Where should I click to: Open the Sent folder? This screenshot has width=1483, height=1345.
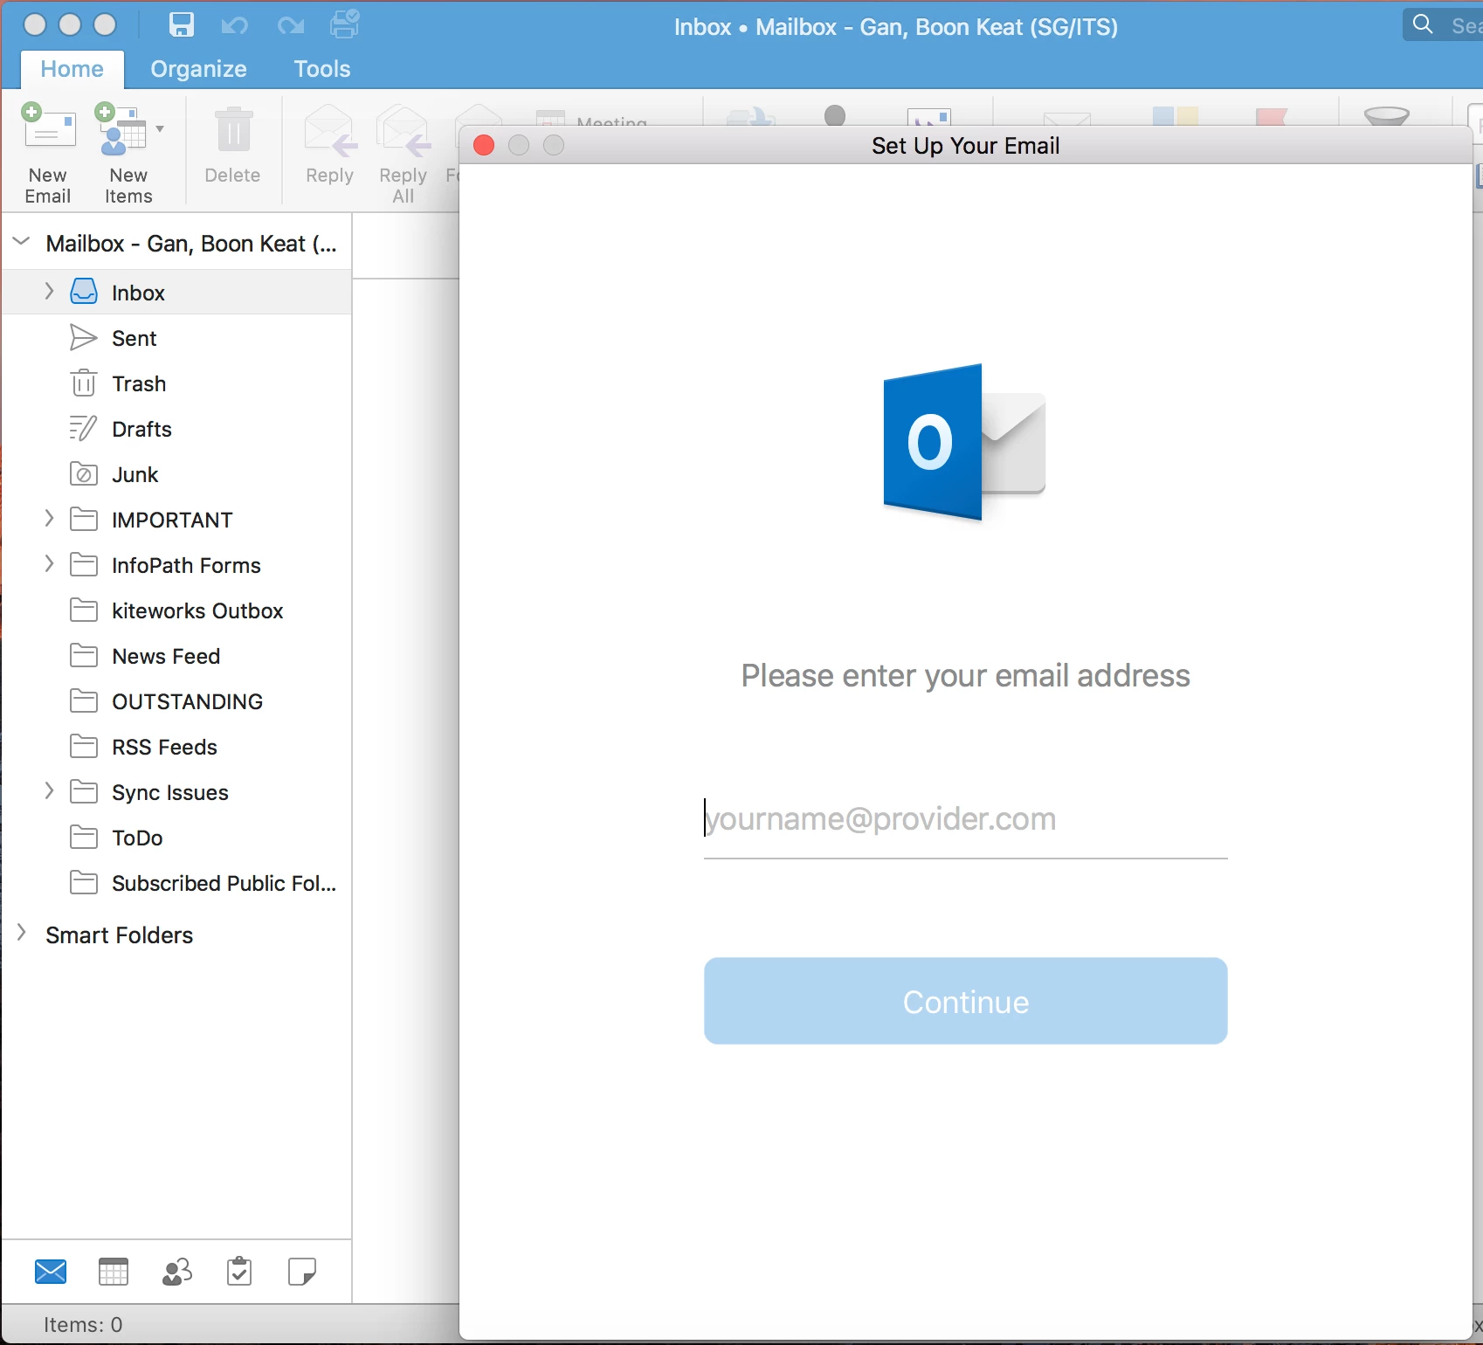tap(176, 338)
